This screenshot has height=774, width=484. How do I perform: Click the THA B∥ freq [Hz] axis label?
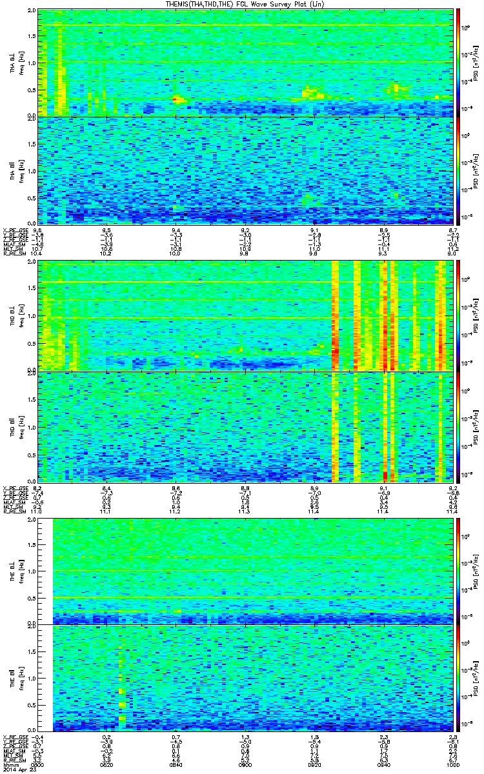pyautogui.click(x=16, y=170)
